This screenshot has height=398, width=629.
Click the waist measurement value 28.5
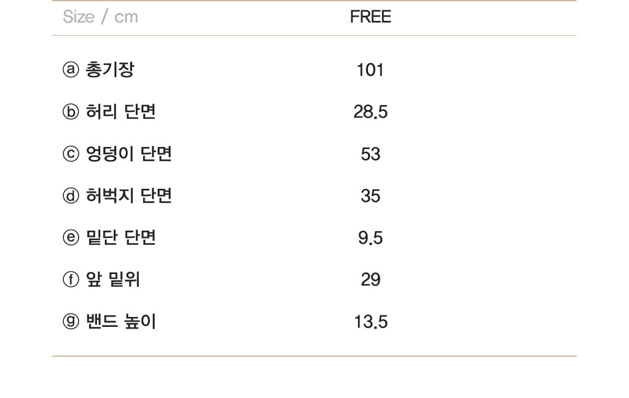370,112
